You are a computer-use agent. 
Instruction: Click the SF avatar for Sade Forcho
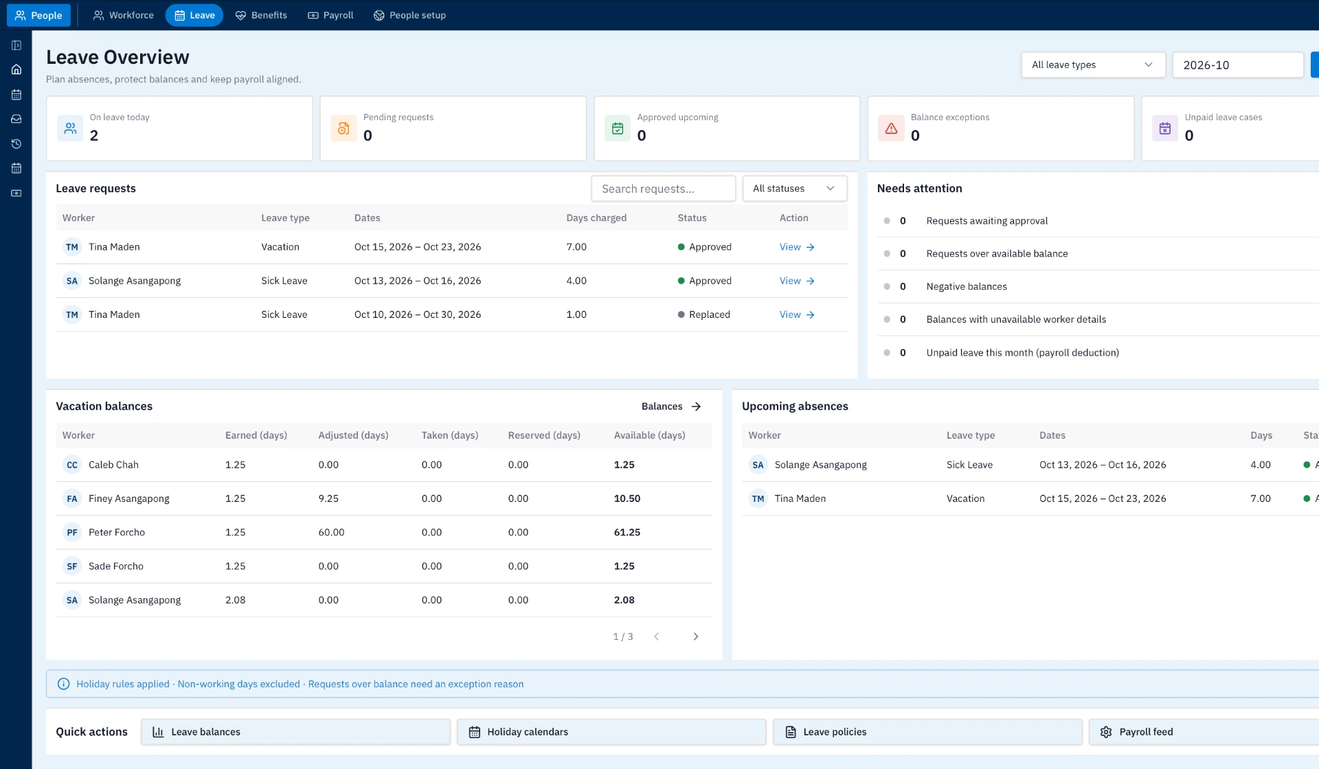coord(72,566)
